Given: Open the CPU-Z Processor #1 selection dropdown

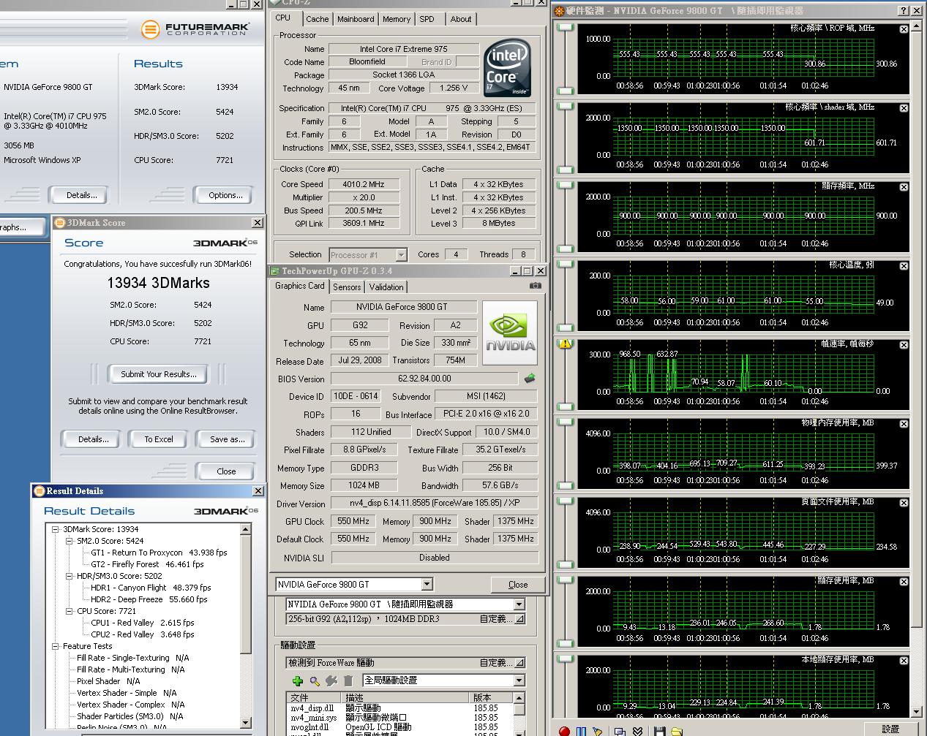Looking at the screenshot, I should 401,254.
